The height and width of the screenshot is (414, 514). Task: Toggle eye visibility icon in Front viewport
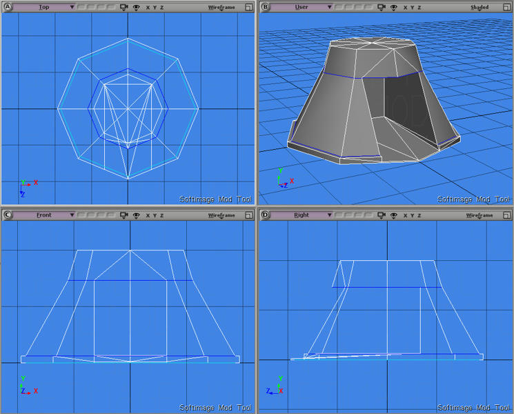[137, 215]
